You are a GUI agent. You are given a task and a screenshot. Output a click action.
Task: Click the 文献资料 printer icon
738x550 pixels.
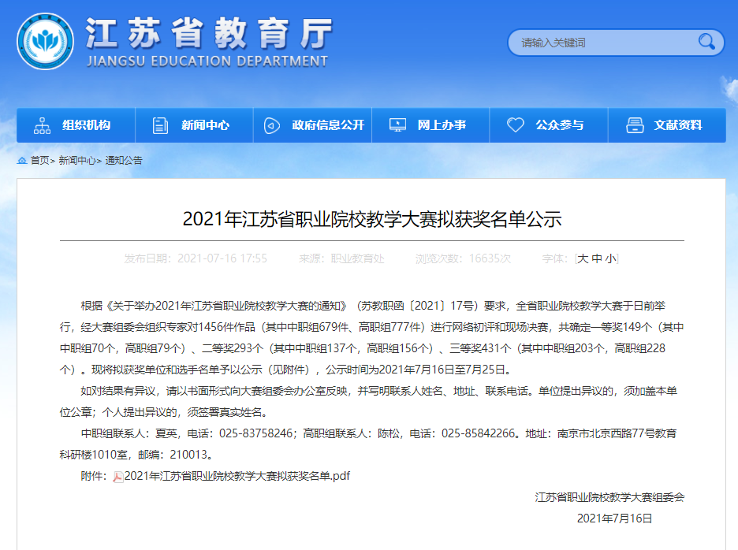pos(635,125)
